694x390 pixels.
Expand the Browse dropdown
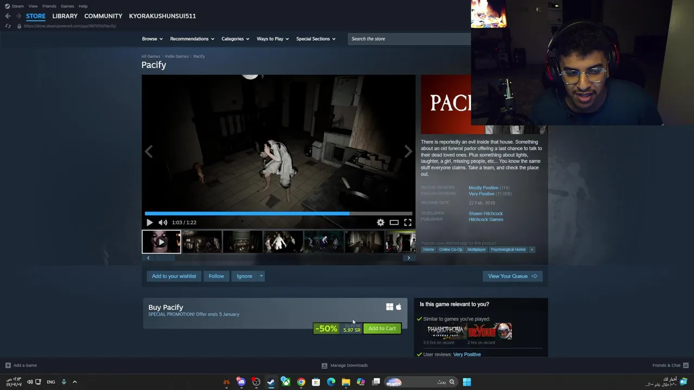[152, 38]
